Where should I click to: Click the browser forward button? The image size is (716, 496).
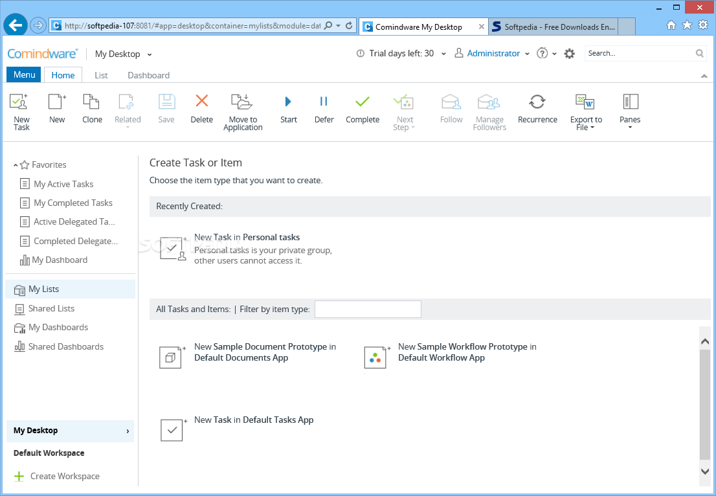click(x=38, y=25)
